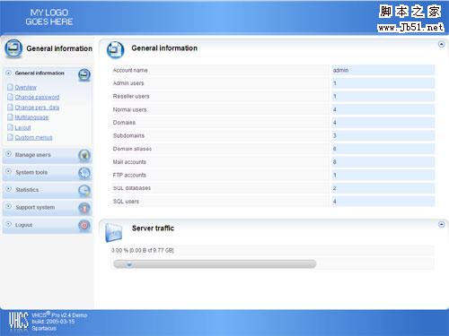
Task: Collapse the General information panel arrow
Action: pyautogui.click(x=441, y=45)
